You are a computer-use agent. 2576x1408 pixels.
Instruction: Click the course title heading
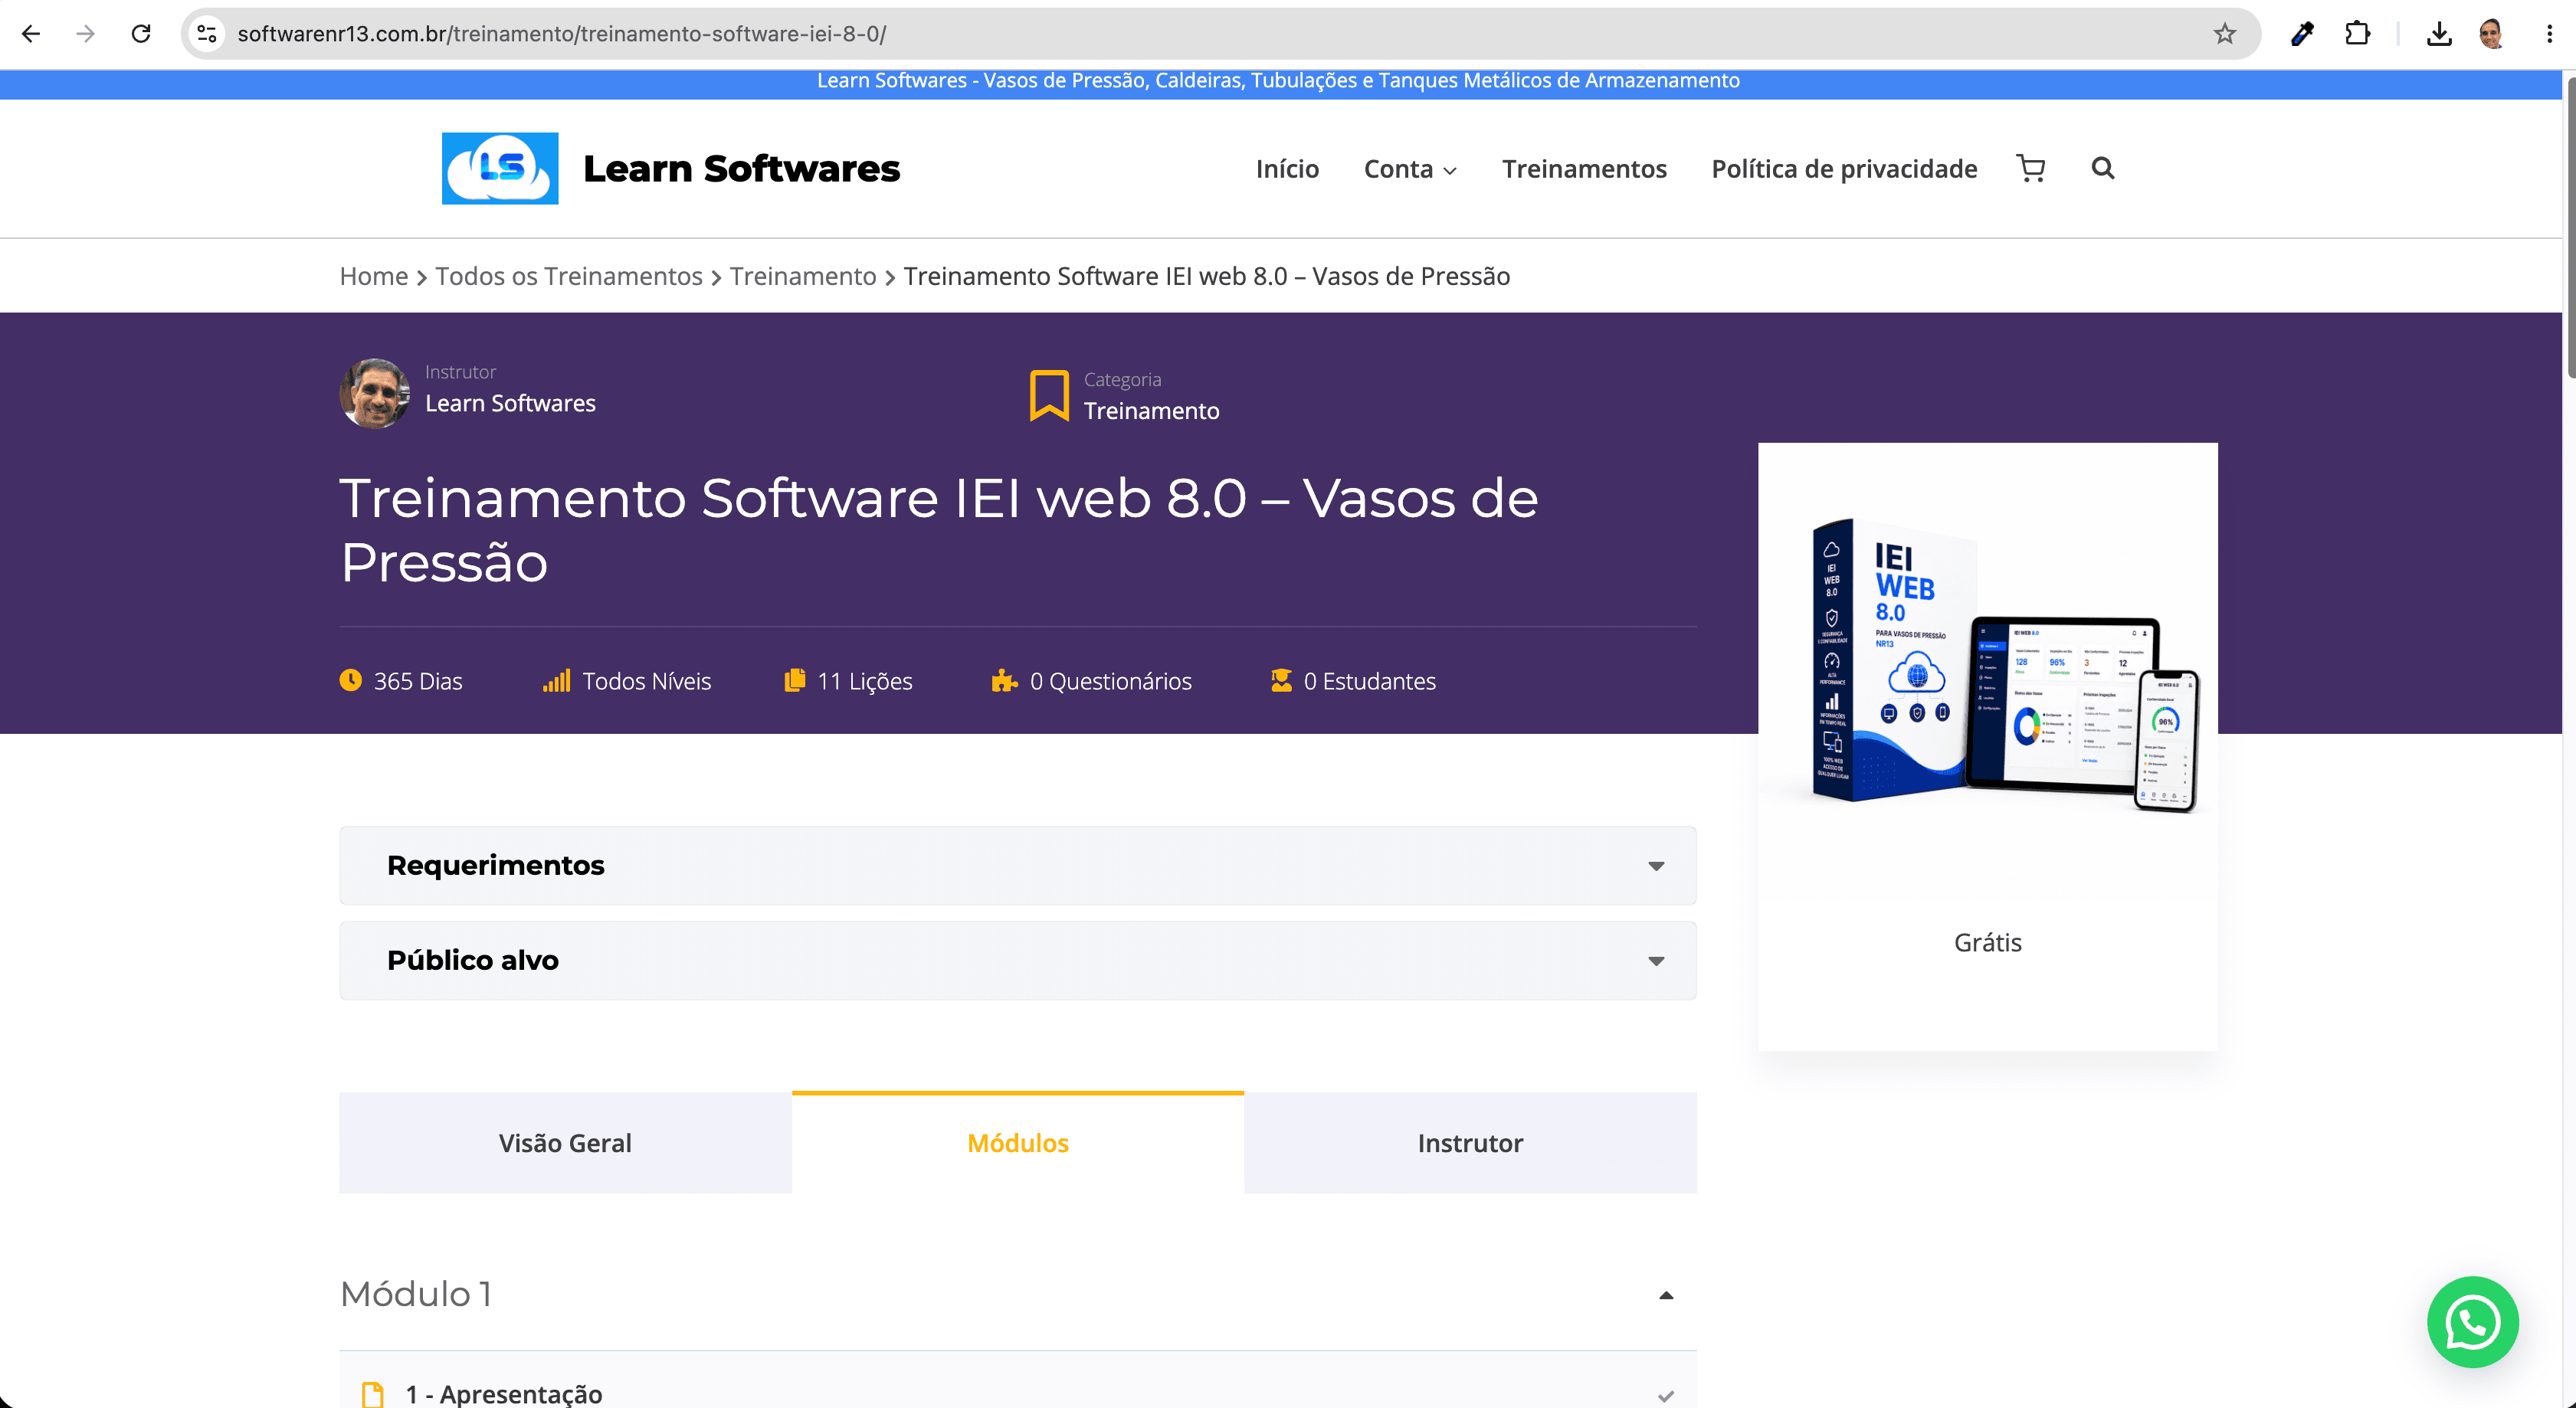(x=938, y=529)
